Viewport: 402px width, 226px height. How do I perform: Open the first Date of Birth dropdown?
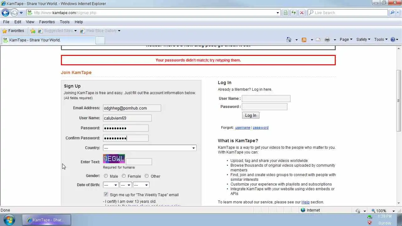click(x=111, y=185)
